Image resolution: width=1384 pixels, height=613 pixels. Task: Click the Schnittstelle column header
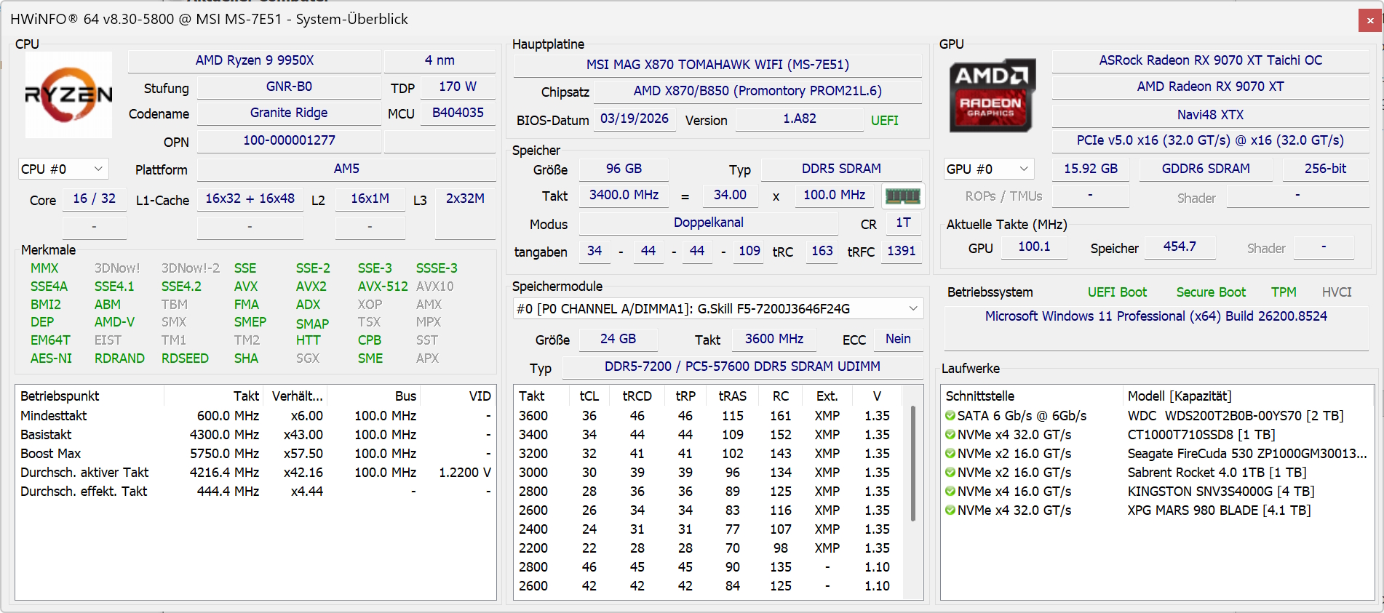click(1032, 396)
